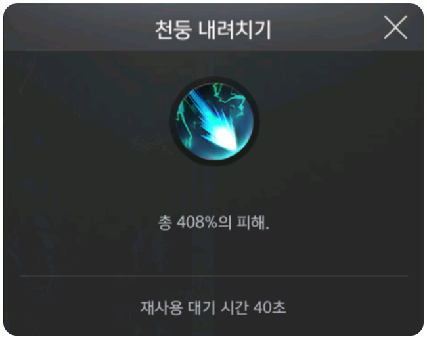The image size is (427, 339).
Task: Click the damage description 총 408%의 피해
Action: coord(213,223)
